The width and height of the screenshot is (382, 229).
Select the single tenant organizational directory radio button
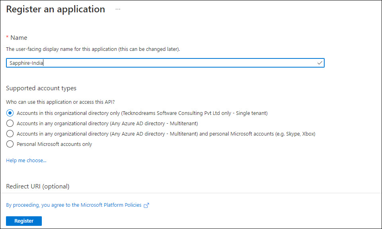(10, 113)
